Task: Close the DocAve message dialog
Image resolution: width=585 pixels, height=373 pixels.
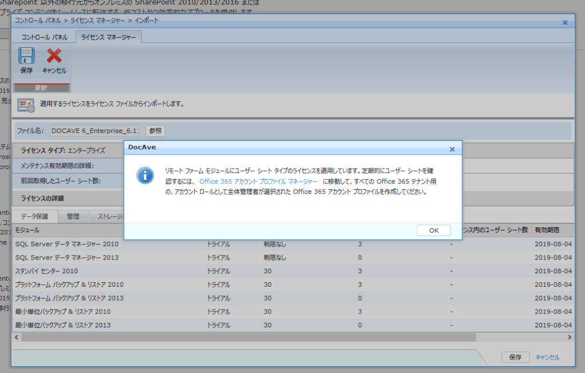Action: coord(452,149)
